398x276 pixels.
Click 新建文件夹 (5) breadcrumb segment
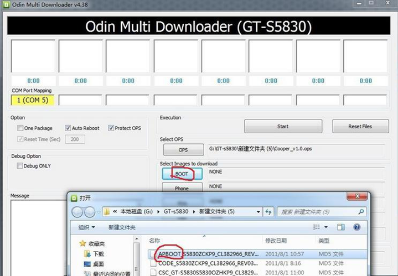pos(217,212)
